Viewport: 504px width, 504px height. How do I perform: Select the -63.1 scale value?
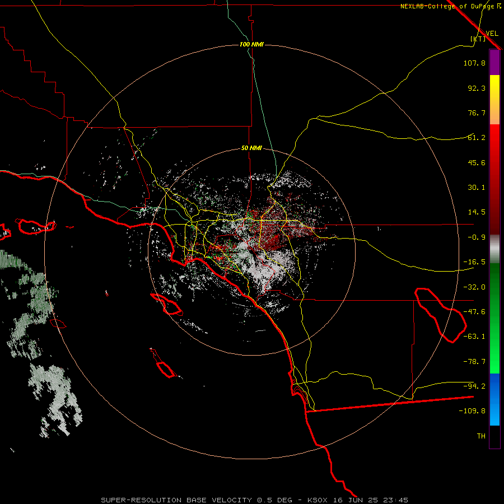click(474, 337)
